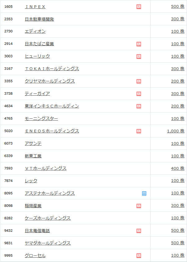Click the CA icon for クリヤマホールディングス

[x=139, y=81]
